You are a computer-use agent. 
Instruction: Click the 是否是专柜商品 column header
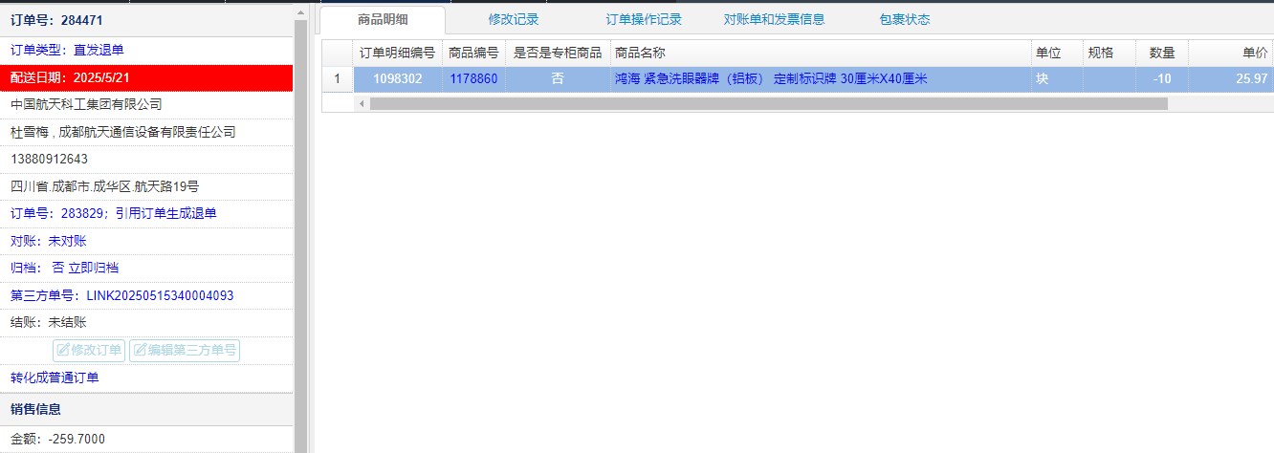tap(558, 54)
